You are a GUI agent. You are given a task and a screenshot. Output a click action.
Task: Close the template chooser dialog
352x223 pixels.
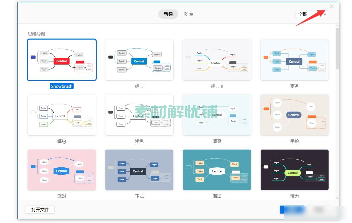click(x=332, y=6)
